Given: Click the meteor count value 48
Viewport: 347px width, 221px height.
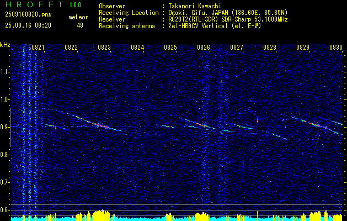Looking at the screenshot, I should pyautogui.click(x=80, y=25).
